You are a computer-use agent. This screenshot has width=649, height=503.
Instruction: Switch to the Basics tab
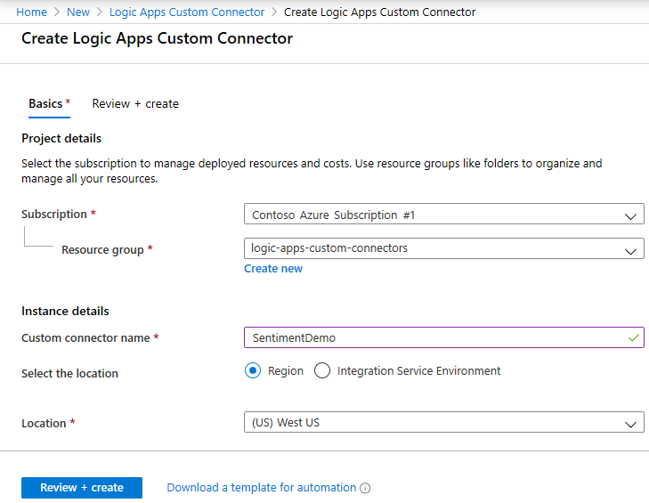(45, 104)
